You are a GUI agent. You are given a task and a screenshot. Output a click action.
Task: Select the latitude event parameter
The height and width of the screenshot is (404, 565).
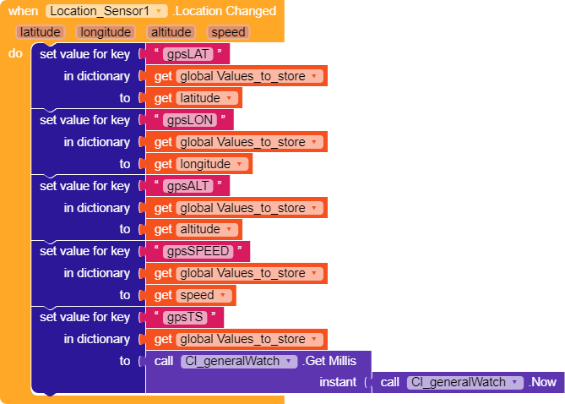pyautogui.click(x=40, y=32)
